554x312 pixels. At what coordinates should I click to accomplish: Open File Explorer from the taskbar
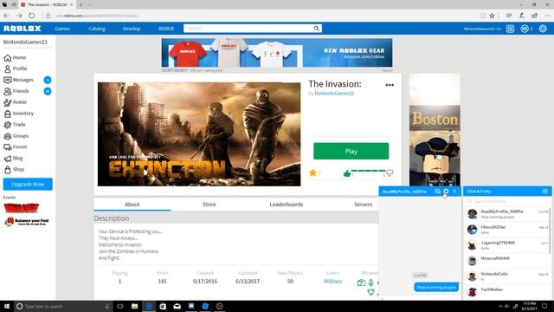coord(134,306)
